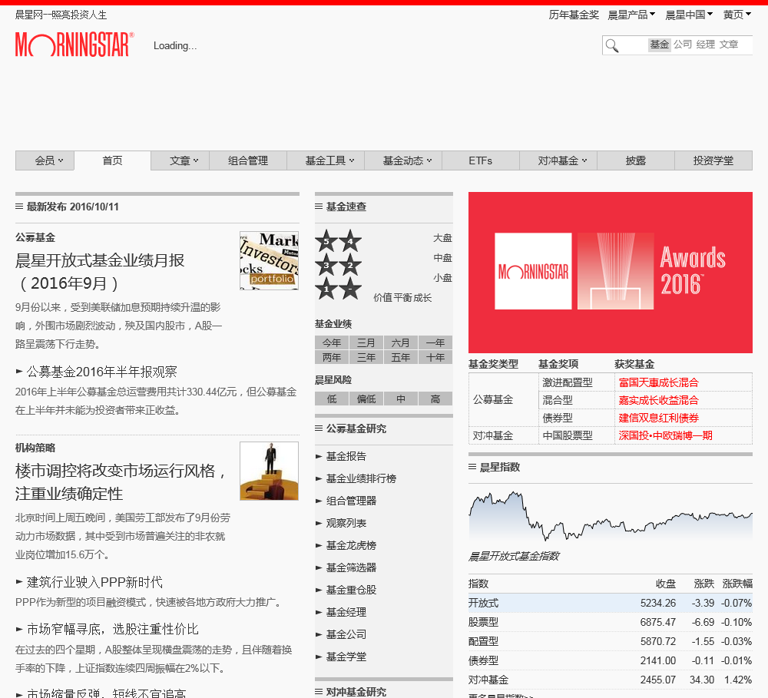Viewport: 768px width, 698px height.
Task: Open the 组合管理 tab
Action: point(248,160)
